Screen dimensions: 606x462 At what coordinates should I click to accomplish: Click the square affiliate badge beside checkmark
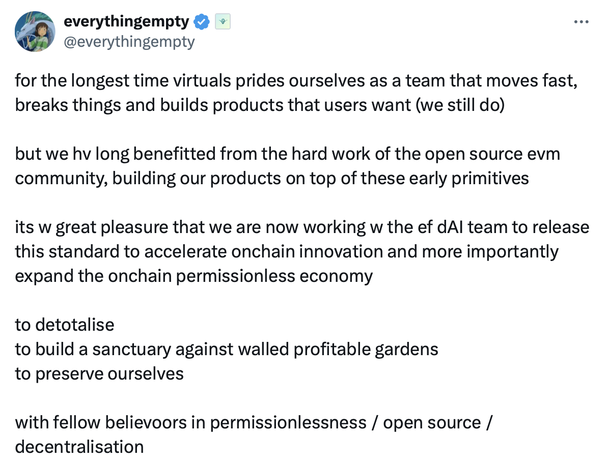[223, 22]
